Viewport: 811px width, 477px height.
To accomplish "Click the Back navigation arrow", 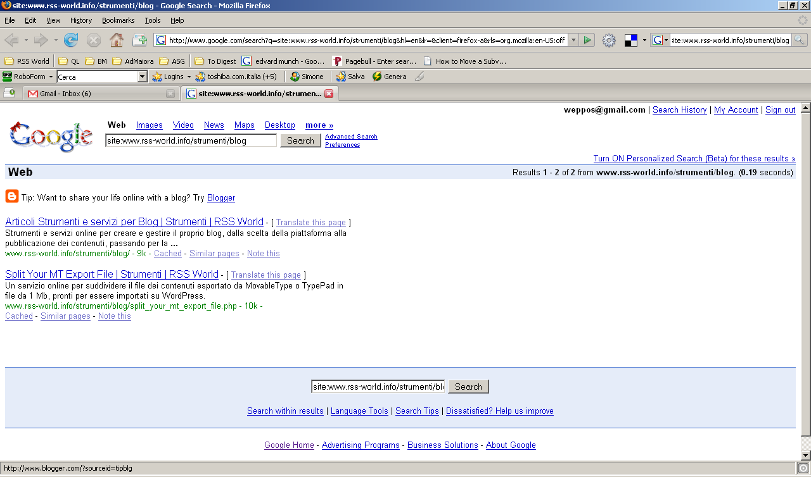I will point(11,40).
